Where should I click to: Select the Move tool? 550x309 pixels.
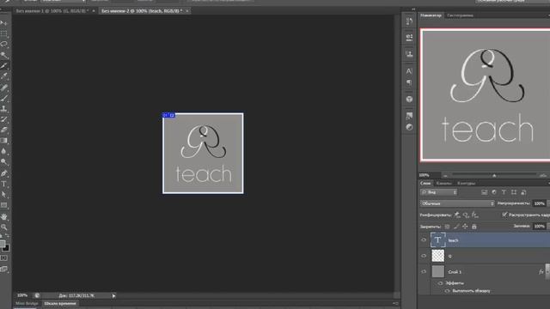[3, 23]
